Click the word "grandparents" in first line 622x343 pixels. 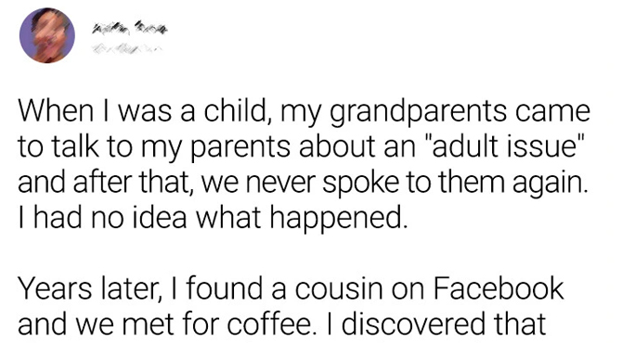coord(418,113)
